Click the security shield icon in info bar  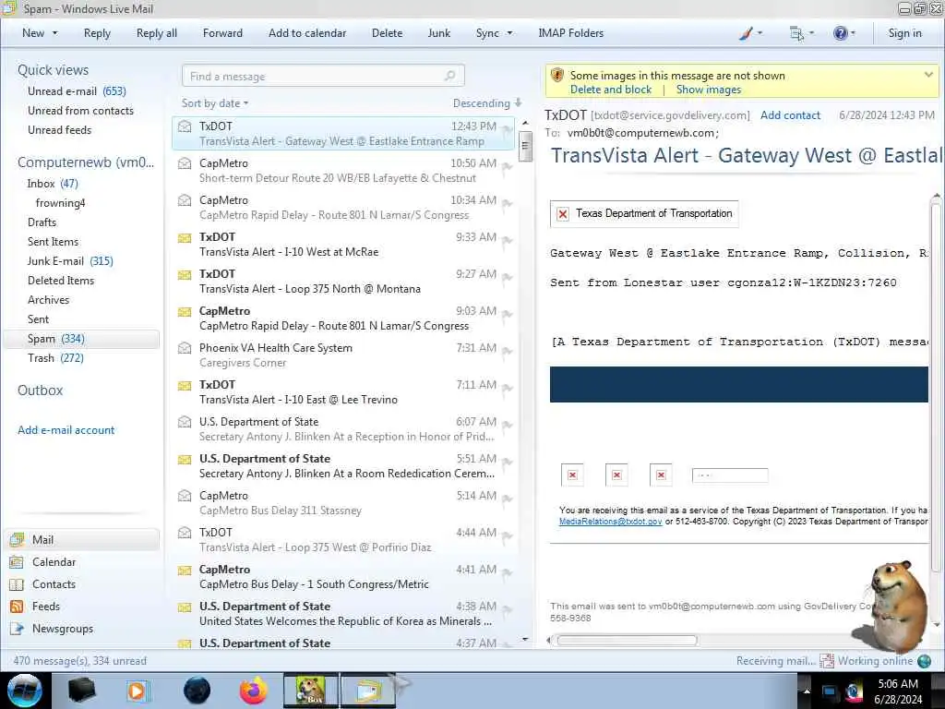tap(557, 76)
